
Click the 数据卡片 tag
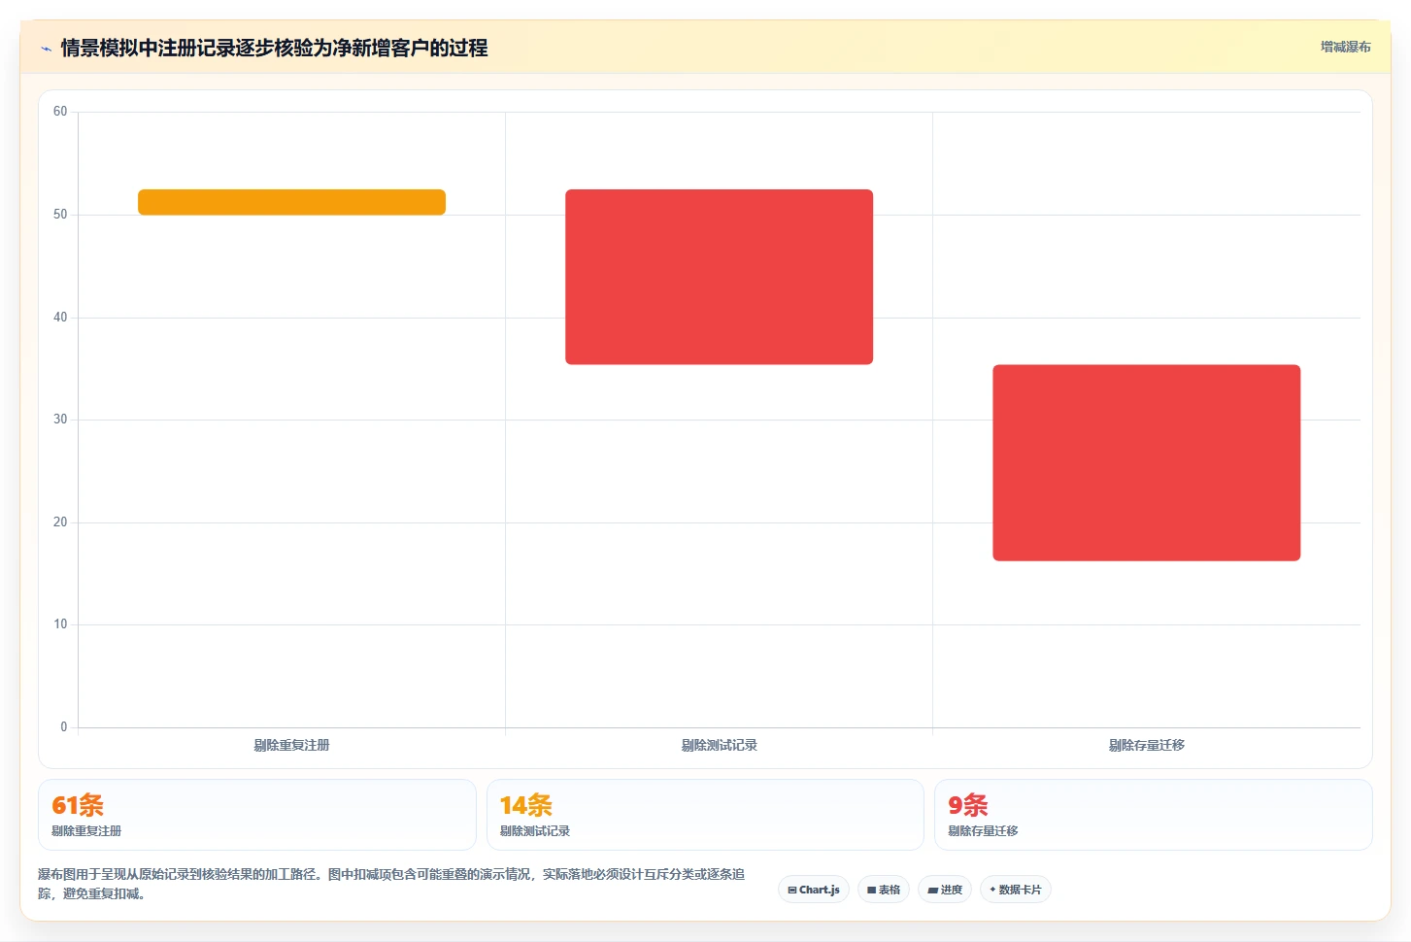pos(1016,890)
